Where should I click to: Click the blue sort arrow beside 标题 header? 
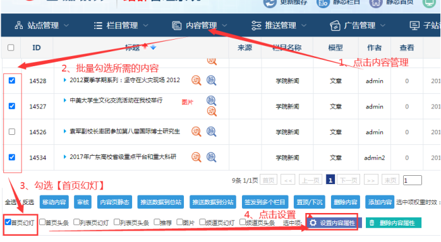click(153, 48)
